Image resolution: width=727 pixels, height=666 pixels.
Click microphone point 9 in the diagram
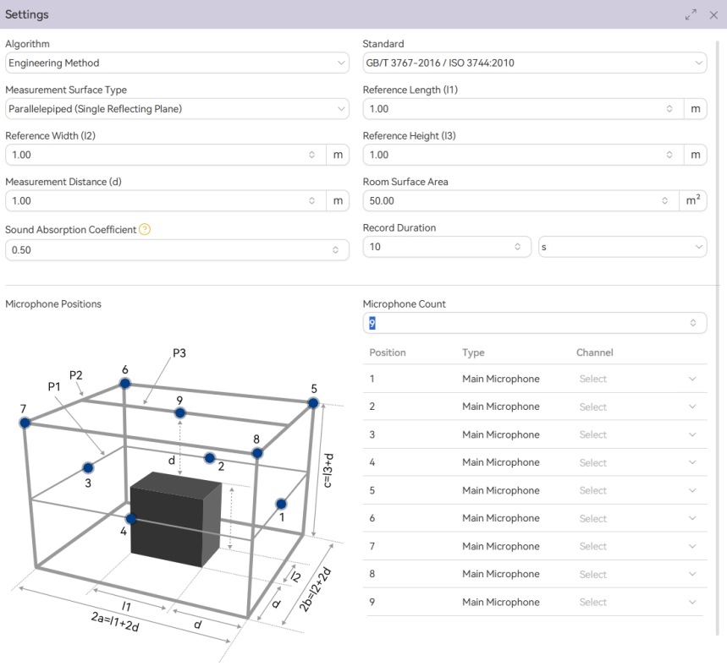(x=179, y=412)
